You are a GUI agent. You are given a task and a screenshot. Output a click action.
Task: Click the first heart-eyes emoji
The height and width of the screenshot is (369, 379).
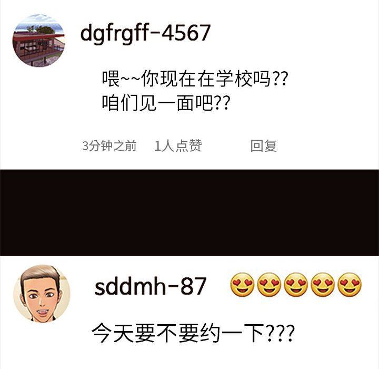click(x=242, y=285)
